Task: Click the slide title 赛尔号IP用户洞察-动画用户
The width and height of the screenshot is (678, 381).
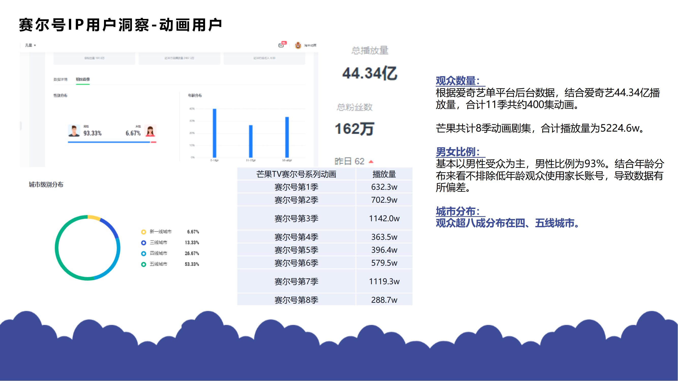Action: [x=120, y=25]
